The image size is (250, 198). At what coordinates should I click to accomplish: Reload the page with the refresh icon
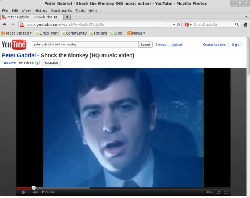[x=179, y=25]
